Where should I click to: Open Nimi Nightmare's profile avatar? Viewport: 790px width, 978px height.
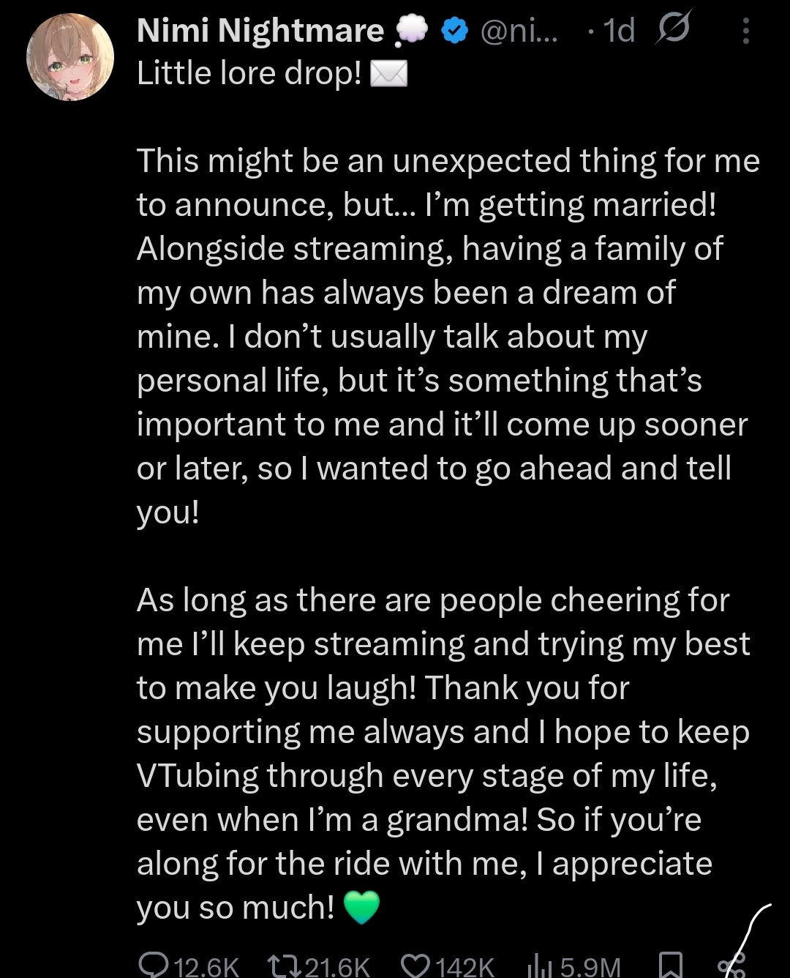[x=70, y=56]
